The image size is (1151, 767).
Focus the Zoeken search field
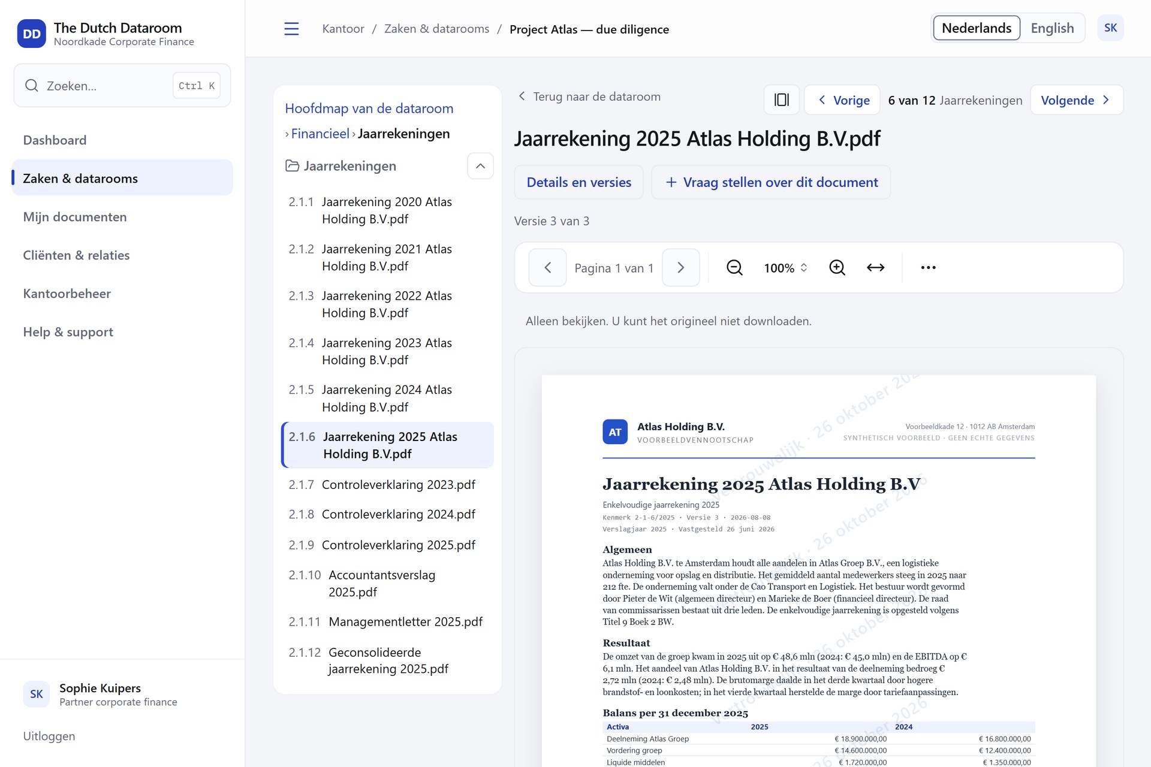[122, 86]
